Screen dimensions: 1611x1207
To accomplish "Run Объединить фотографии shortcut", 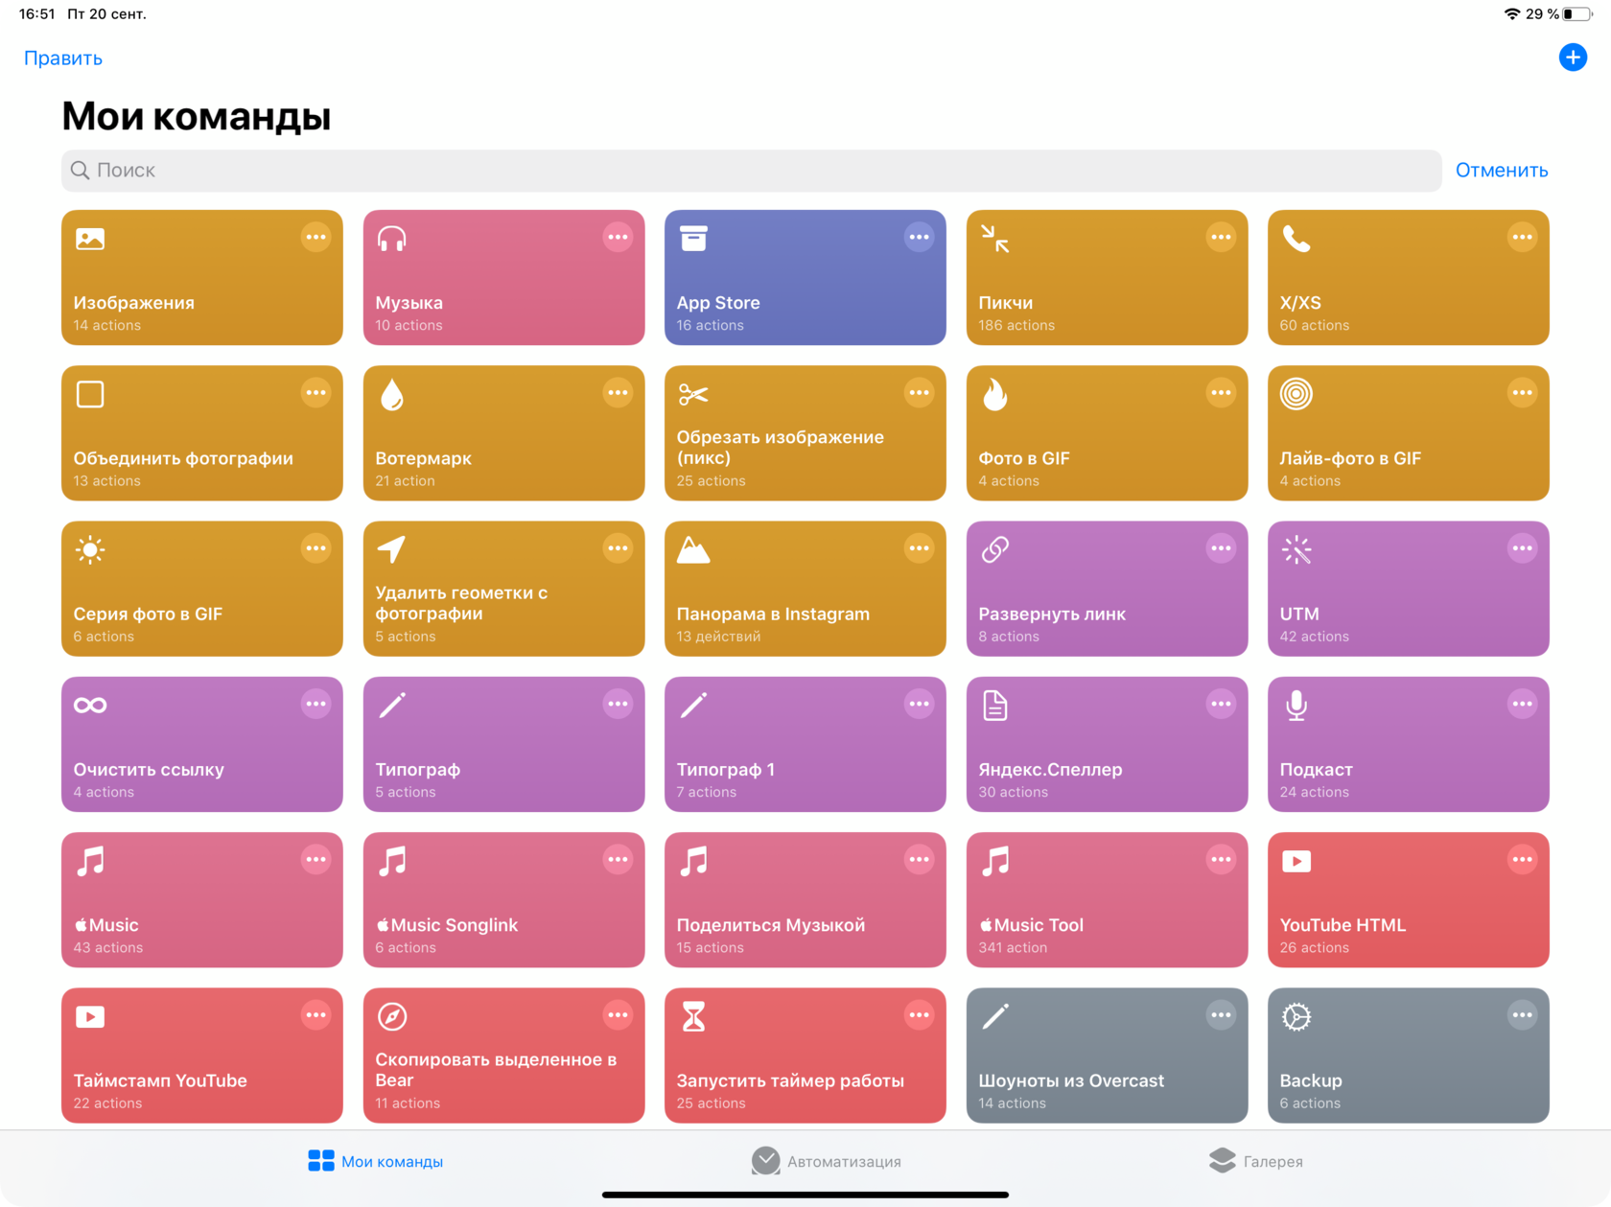I will click(202, 433).
